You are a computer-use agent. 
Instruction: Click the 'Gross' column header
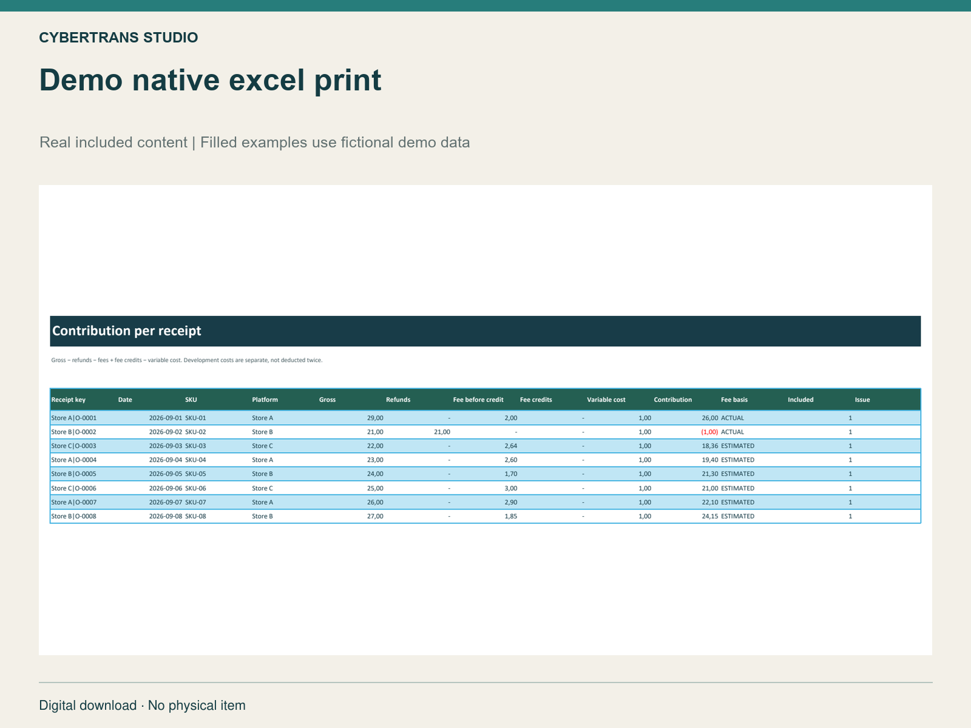(x=327, y=400)
